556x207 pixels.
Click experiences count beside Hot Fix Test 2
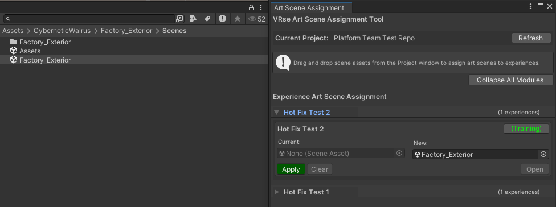coord(518,113)
